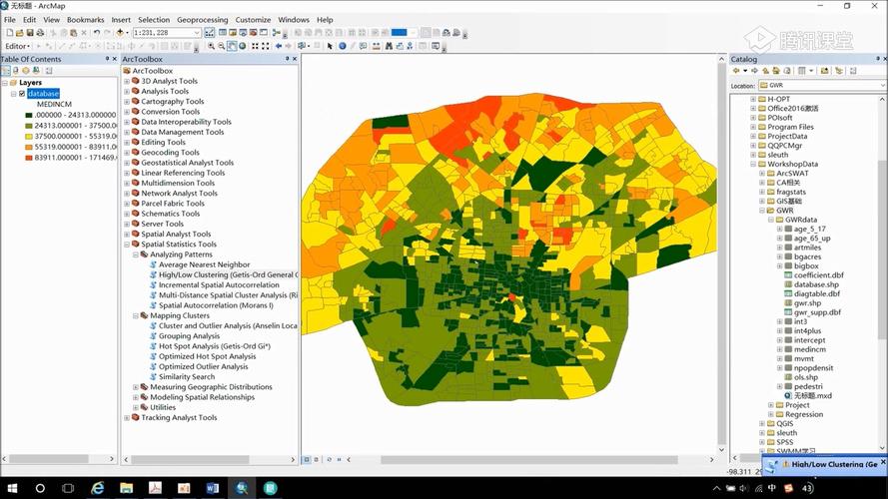Select the Measure tool
The height and width of the screenshot is (499, 888).
tap(376, 46)
